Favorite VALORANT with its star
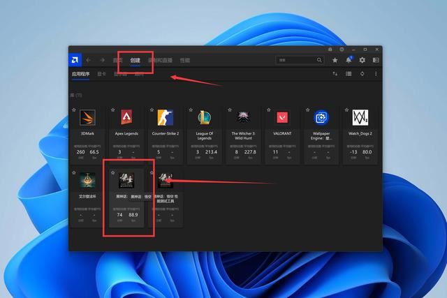The width and height of the screenshot is (447, 298). [x=268, y=110]
